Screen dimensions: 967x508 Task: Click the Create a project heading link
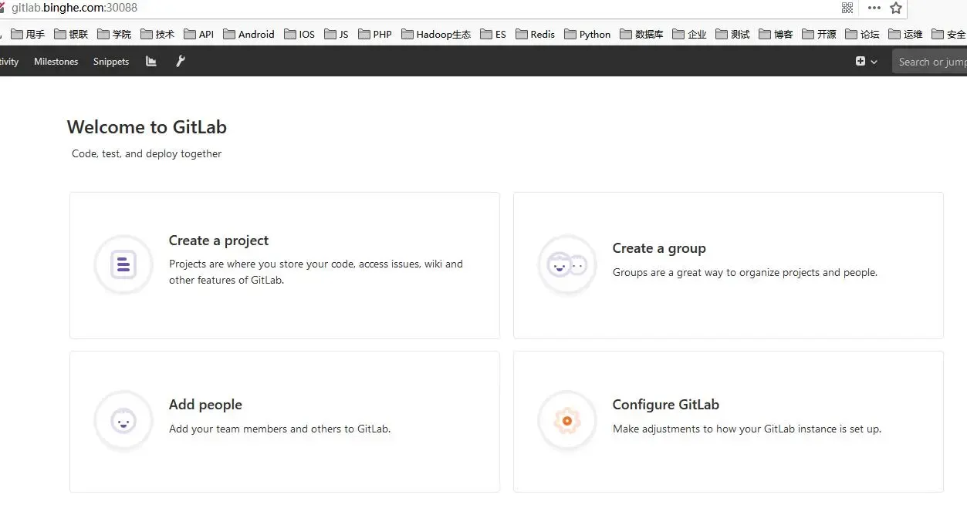pos(218,241)
